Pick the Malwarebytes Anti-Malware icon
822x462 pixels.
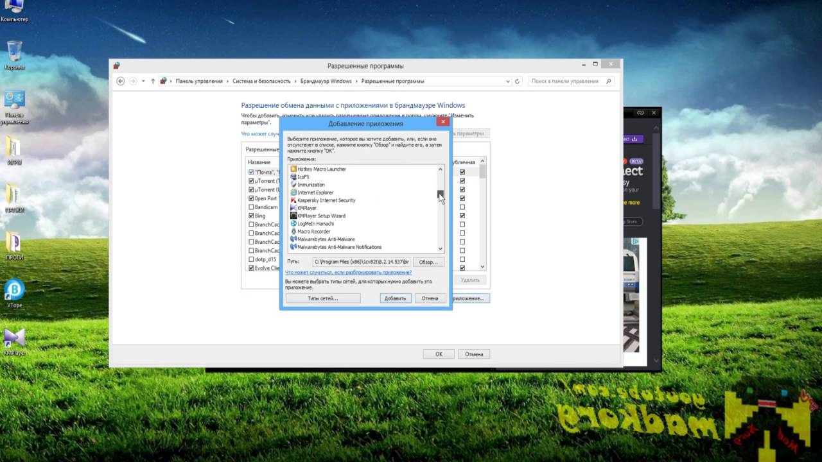click(x=293, y=239)
